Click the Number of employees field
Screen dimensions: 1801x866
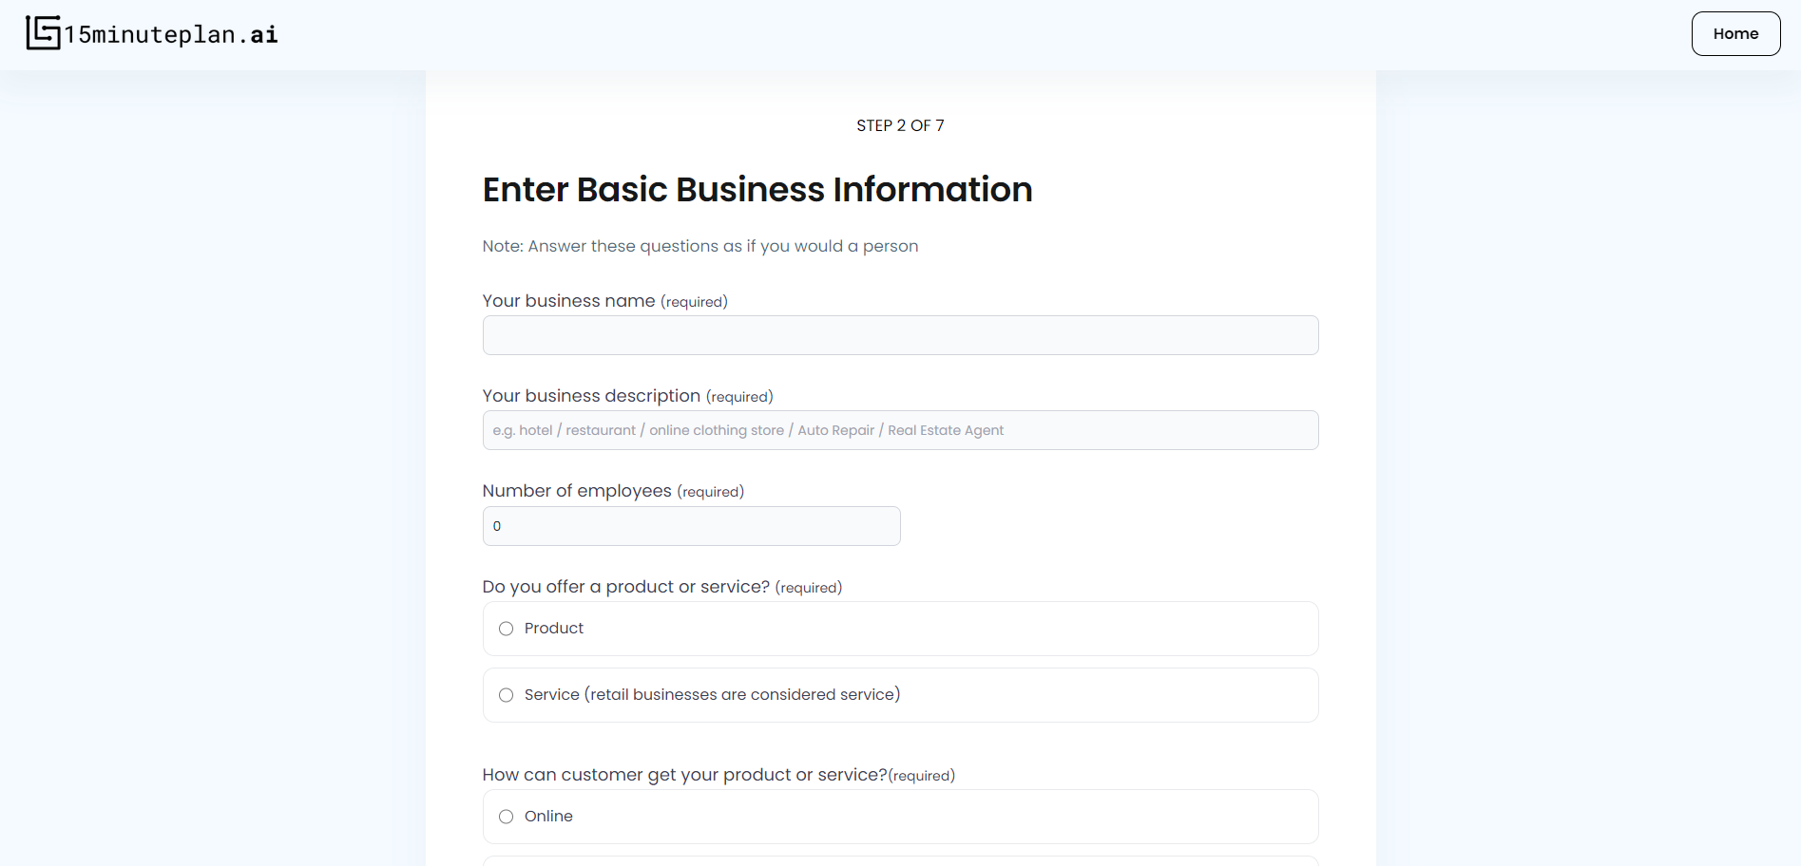[x=691, y=526]
